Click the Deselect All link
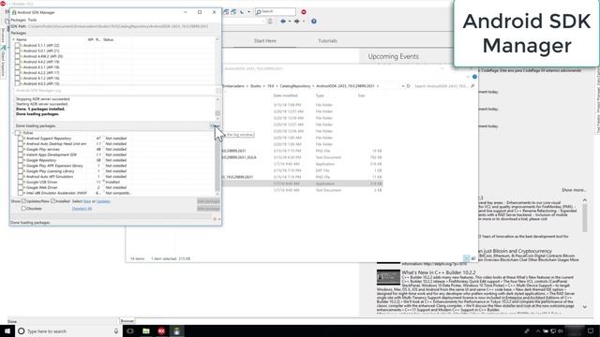Viewport: 600px width, 337px height. click(x=82, y=209)
